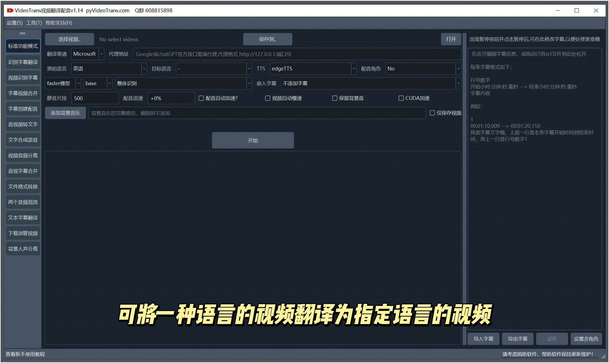
Task: Enable 保留背景音 checkbox
Action: tap(334, 98)
